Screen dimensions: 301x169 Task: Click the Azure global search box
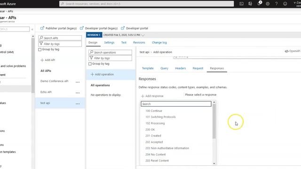point(146,4)
